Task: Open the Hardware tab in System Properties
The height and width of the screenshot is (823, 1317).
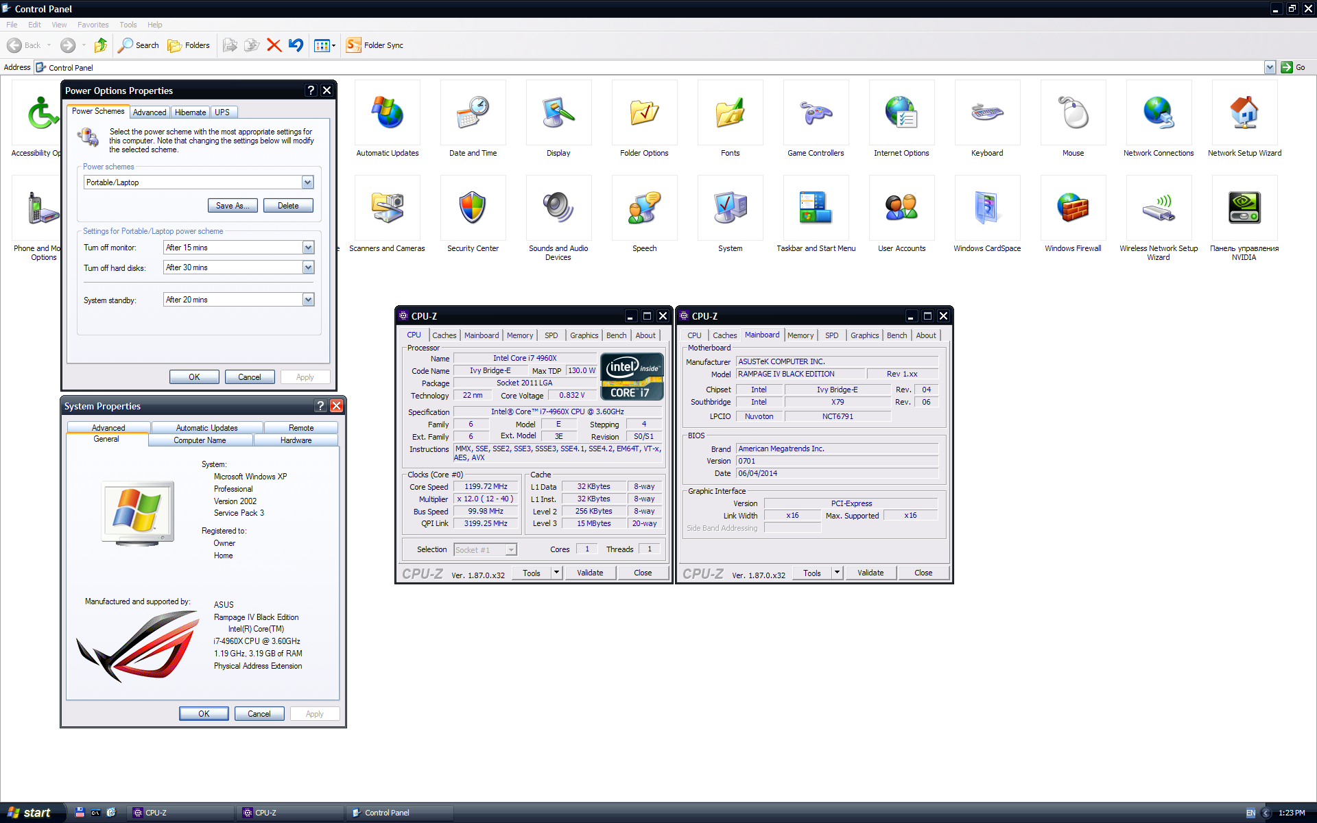Action: [296, 440]
